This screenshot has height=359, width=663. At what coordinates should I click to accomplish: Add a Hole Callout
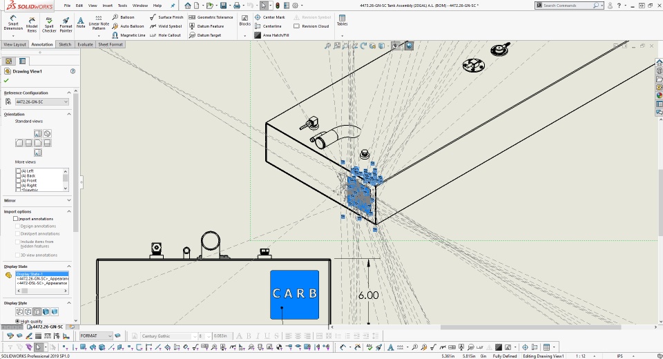pos(165,35)
